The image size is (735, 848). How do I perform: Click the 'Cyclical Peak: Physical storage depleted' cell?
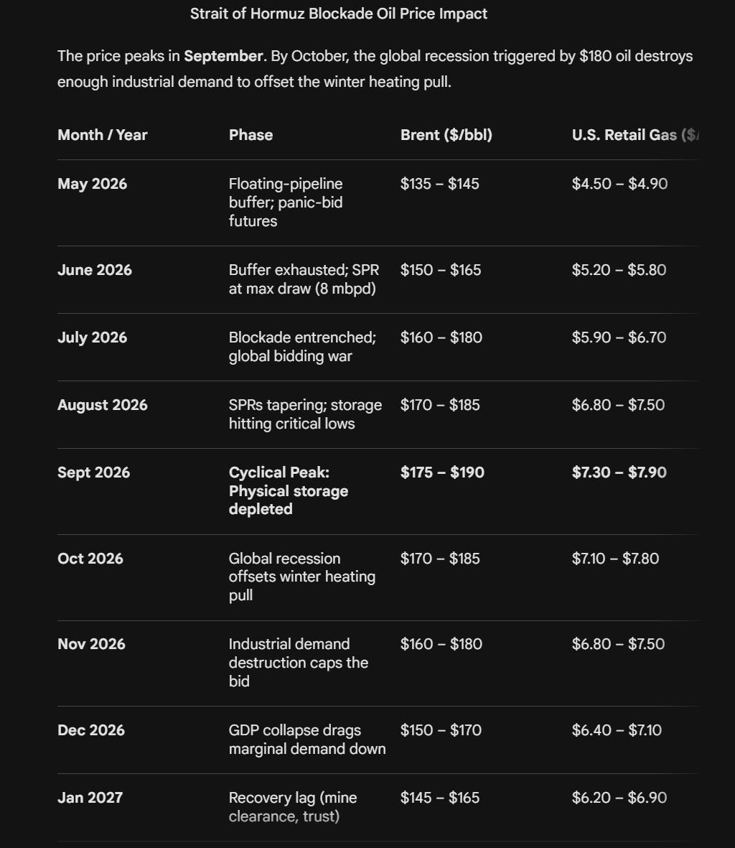(x=289, y=490)
